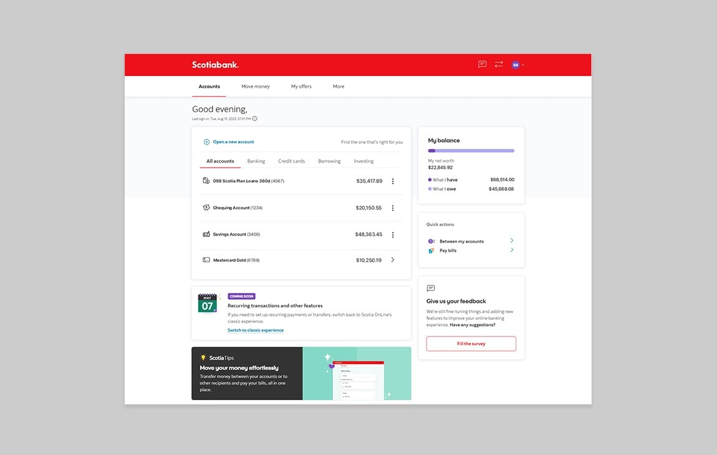Switch to the Accounts tab
The height and width of the screenshot is (455, 717).
tap(209, 87)
